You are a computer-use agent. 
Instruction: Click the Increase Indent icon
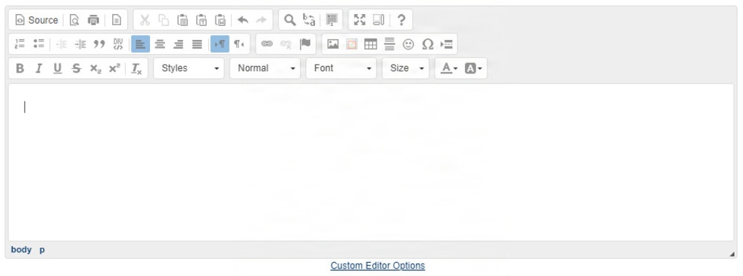click(80, 44)
